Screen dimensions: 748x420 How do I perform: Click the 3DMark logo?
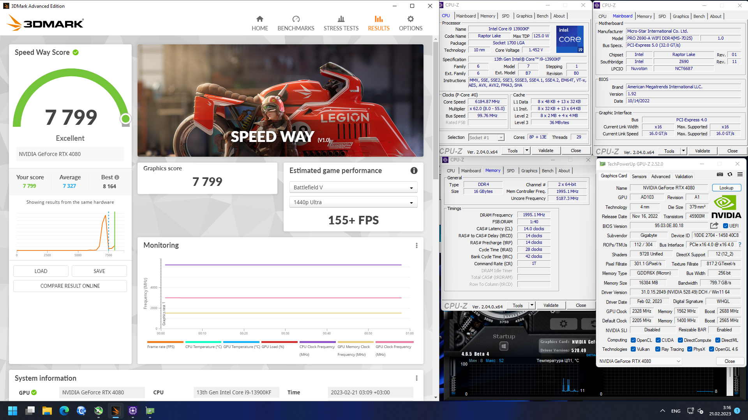pyautogui.click(x=45, y=23)
